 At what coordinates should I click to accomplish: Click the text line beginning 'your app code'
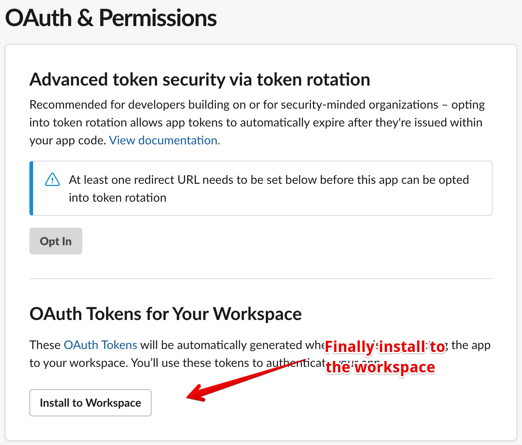(68, 140)
